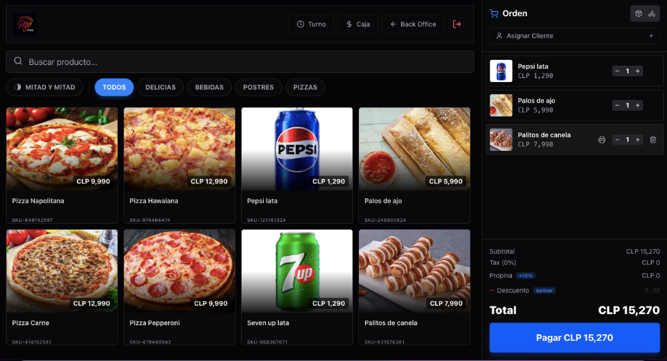Decrease Palitos de canela quantity with minus
The width and height of the screenshot is (667, 361).
pos(617,140)
